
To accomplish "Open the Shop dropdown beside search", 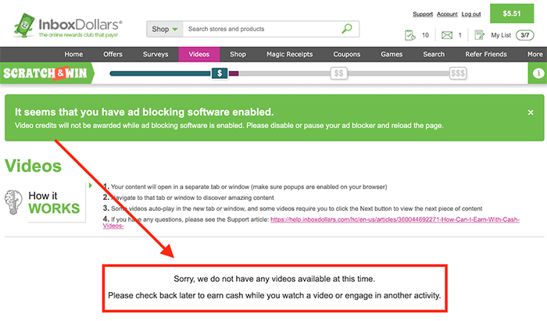I will [165, 29].
